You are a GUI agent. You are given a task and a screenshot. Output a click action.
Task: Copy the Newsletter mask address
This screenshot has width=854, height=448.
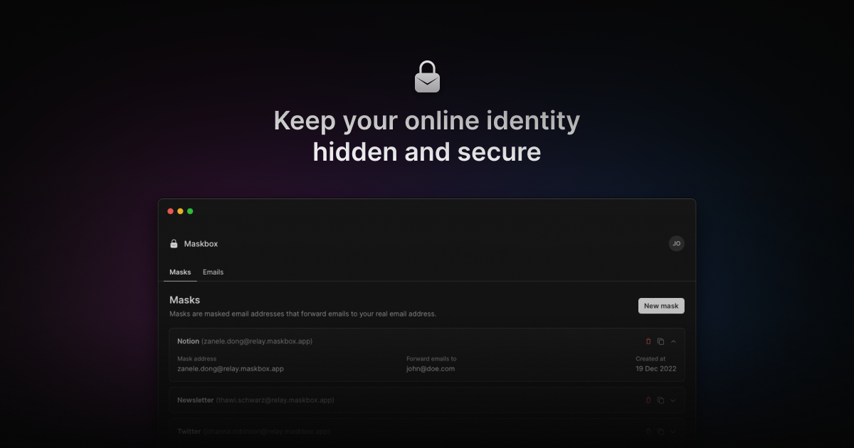click(660, 400)
